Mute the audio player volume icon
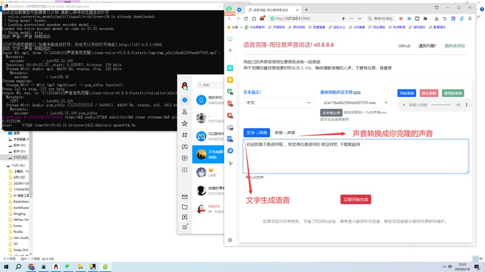This screenshot has height=272, width=485. [x=457, y=105]
